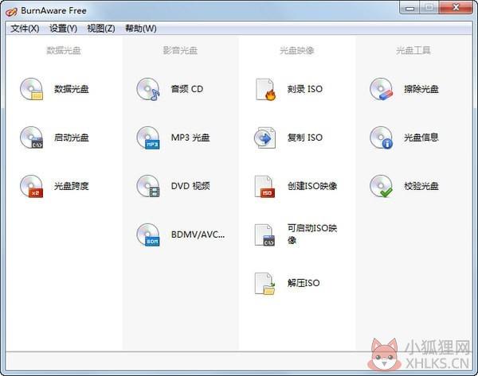478x376 pixels.
Task: Choose the 启动光盘 text label
Action: click(72, 138)
